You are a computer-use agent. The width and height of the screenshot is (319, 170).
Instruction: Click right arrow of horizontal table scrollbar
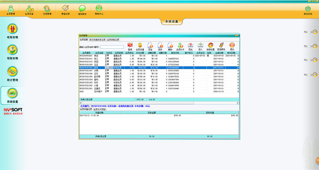tap(237, 103)
